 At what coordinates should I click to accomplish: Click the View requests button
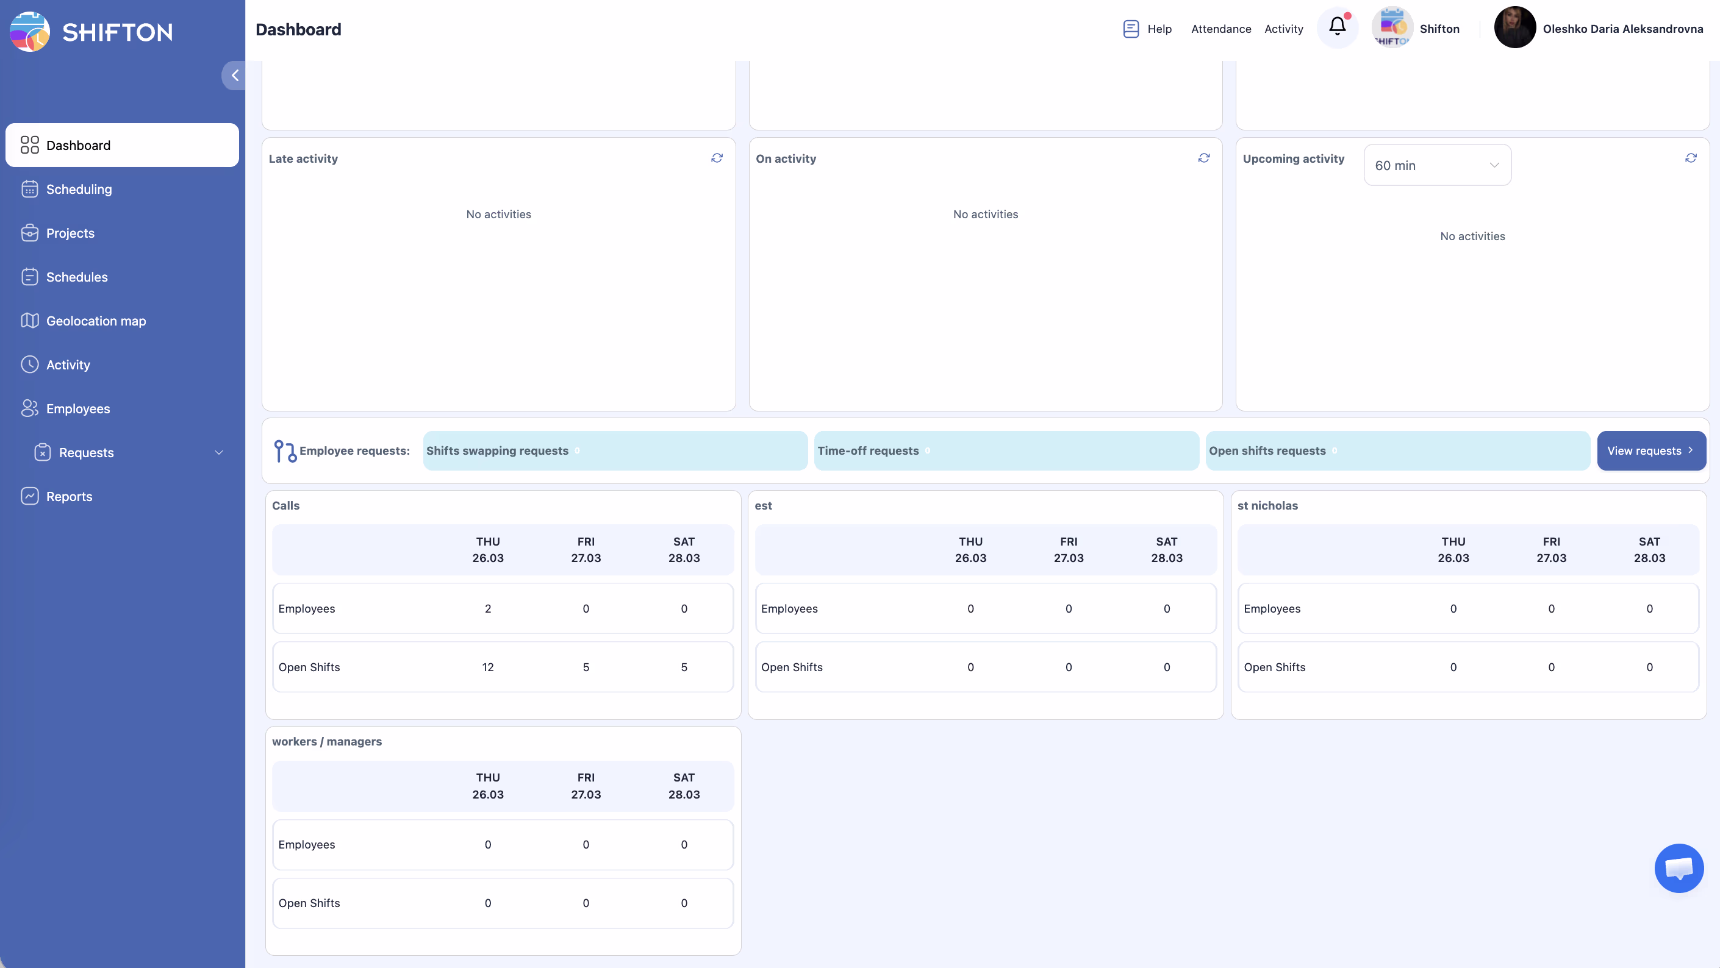(1650, 451)
